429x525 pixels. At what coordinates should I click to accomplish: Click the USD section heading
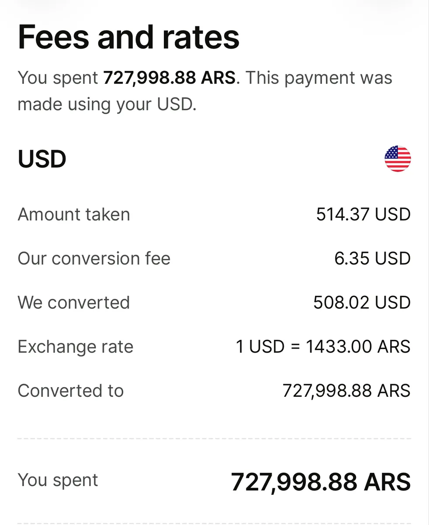pyautogui.click(x=42, y=158)
